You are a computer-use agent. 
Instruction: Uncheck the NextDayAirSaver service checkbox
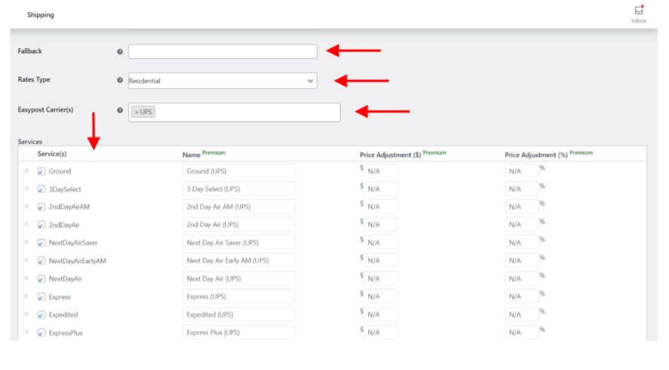(x=41, y=243)
